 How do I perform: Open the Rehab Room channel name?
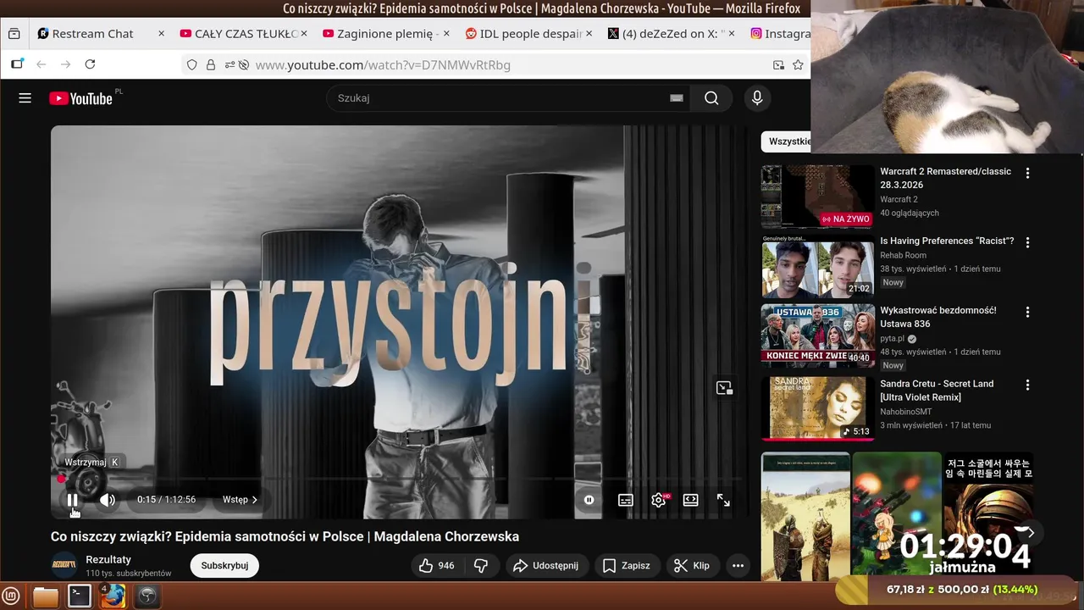(903, 255)
